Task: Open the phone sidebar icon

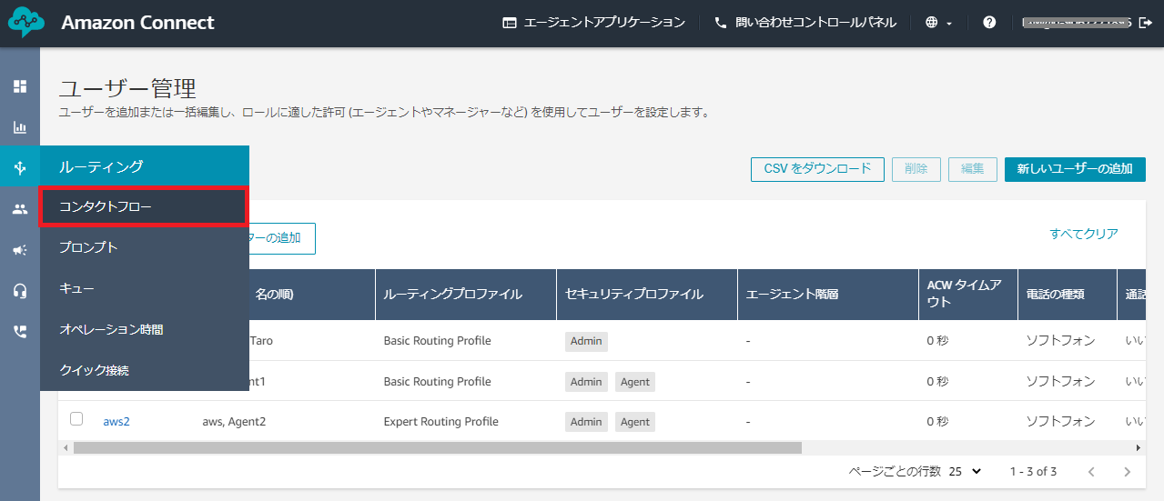Action: click(x=20, y=332)
